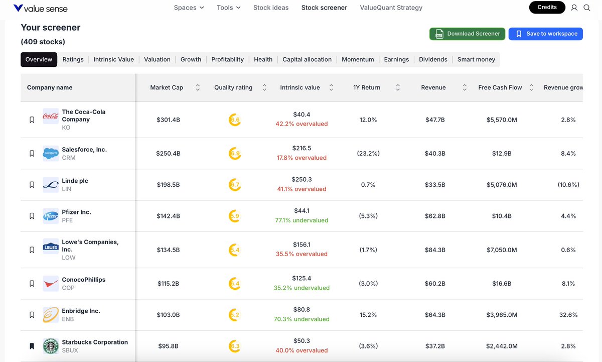Click the ConocoPhillips logo
The height and width of the screenshot is (362, 602).
coord(51,284)
